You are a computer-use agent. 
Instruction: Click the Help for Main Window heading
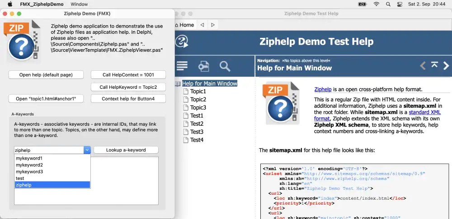click(294, 68)
